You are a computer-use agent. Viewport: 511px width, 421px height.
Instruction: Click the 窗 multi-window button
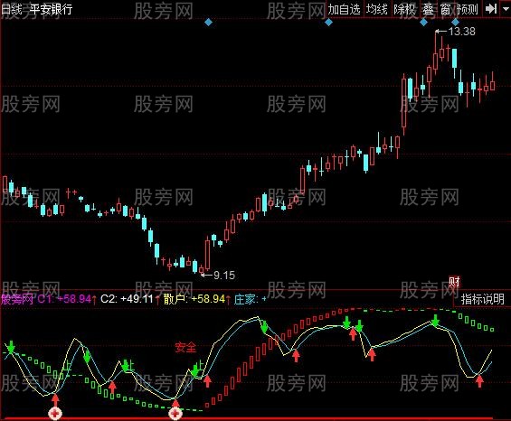pos(445,9)
